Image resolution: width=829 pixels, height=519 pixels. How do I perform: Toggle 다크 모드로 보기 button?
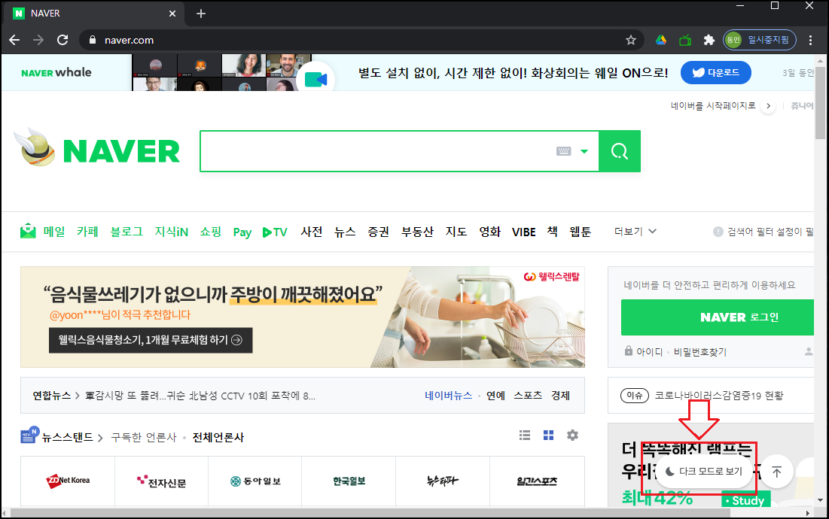[704, 472]
